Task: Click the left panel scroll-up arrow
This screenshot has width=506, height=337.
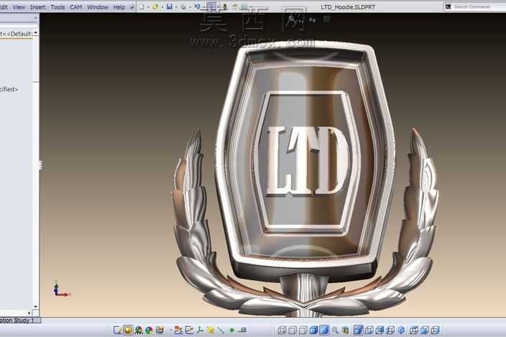Action: (x=35, y=33)
